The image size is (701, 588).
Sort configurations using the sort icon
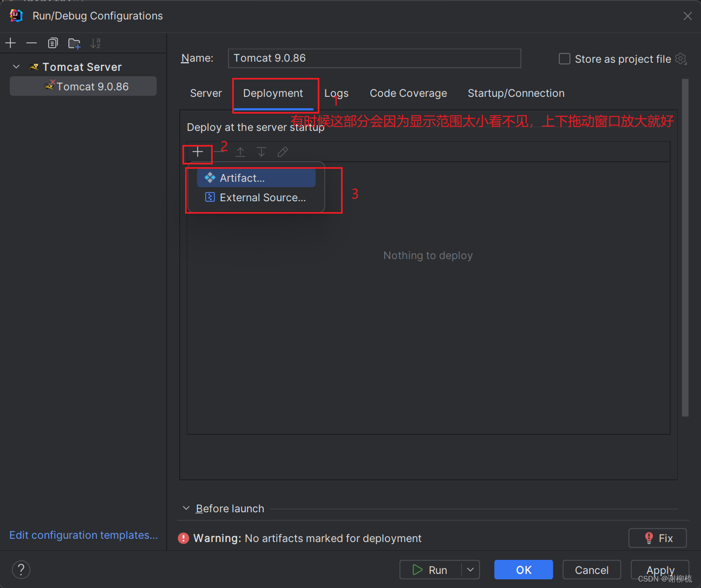point(96,43)
